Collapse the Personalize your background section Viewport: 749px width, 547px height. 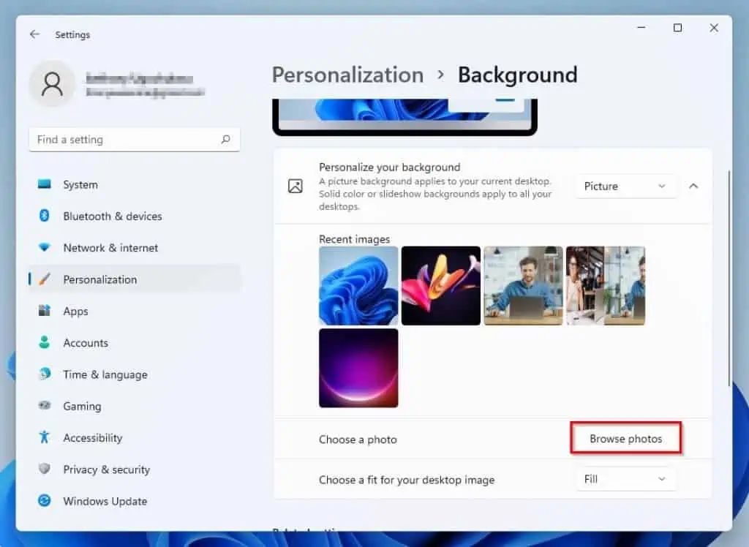coord(693,186)
